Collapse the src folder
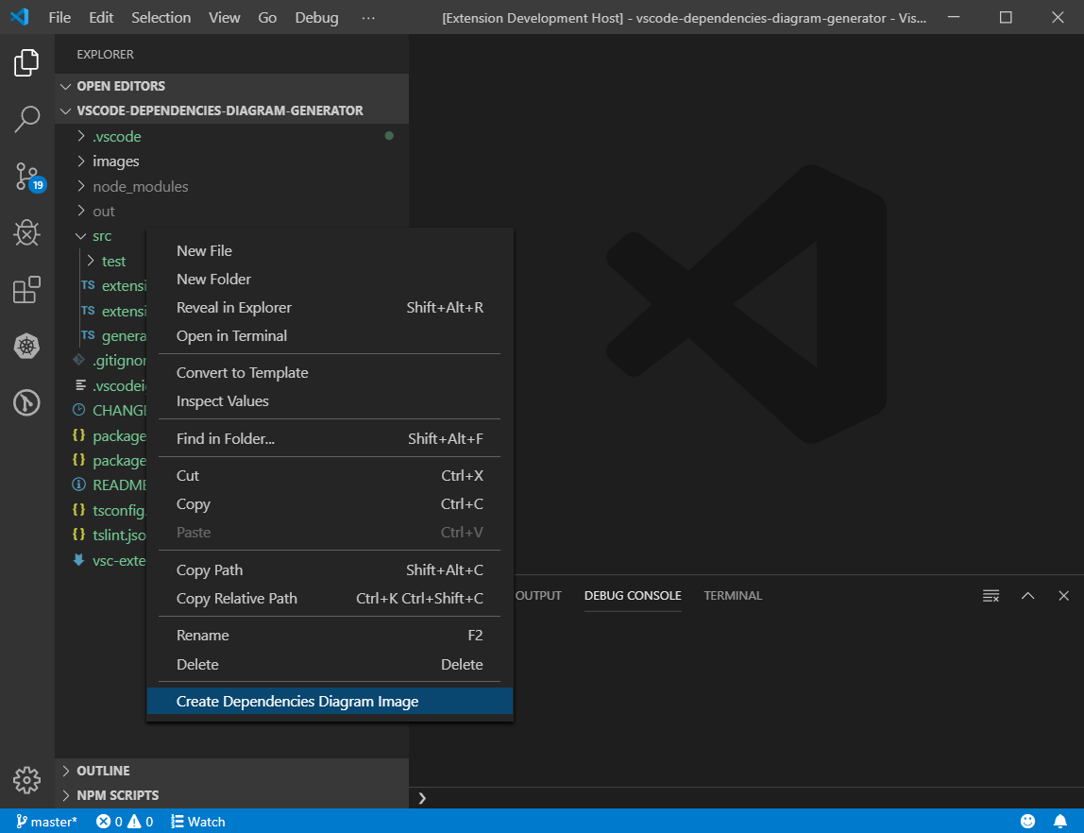The height and width of the screenshot is (833, 1084). pyautogui.click(x=101, y=236)
